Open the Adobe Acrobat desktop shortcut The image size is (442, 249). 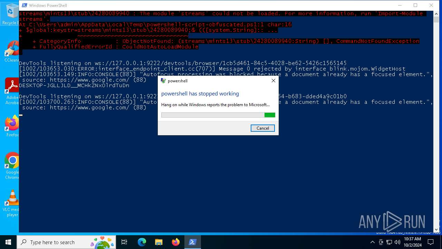12,91
